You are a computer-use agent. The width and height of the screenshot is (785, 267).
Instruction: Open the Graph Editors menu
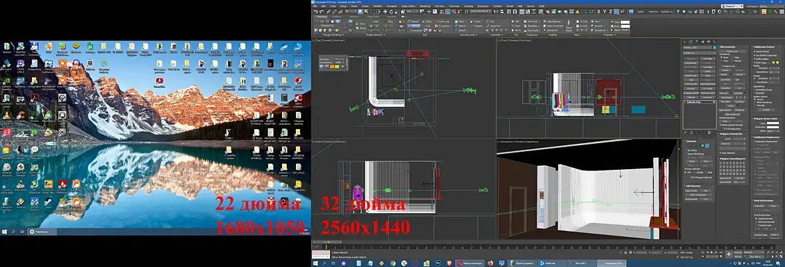[408, 7]
